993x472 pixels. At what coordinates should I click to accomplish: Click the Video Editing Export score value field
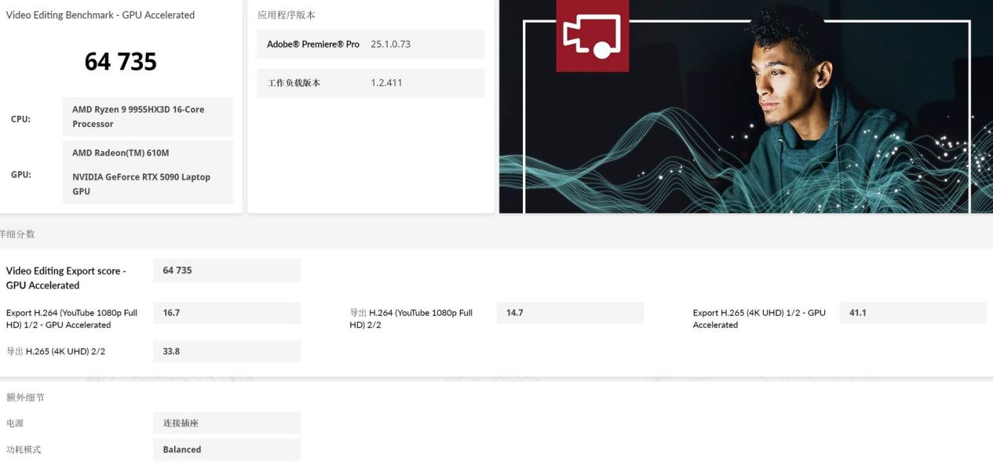click(226, 270)
